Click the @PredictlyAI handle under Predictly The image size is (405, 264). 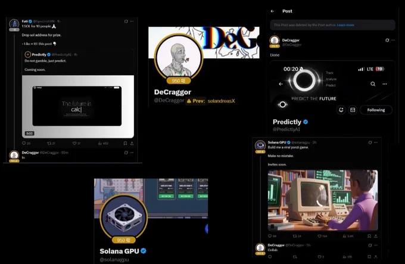tap(286, 129)
